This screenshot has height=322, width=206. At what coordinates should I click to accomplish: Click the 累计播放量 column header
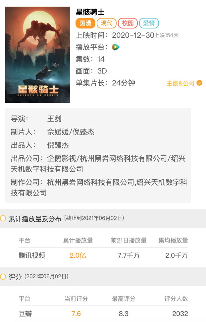click(78, 240)
